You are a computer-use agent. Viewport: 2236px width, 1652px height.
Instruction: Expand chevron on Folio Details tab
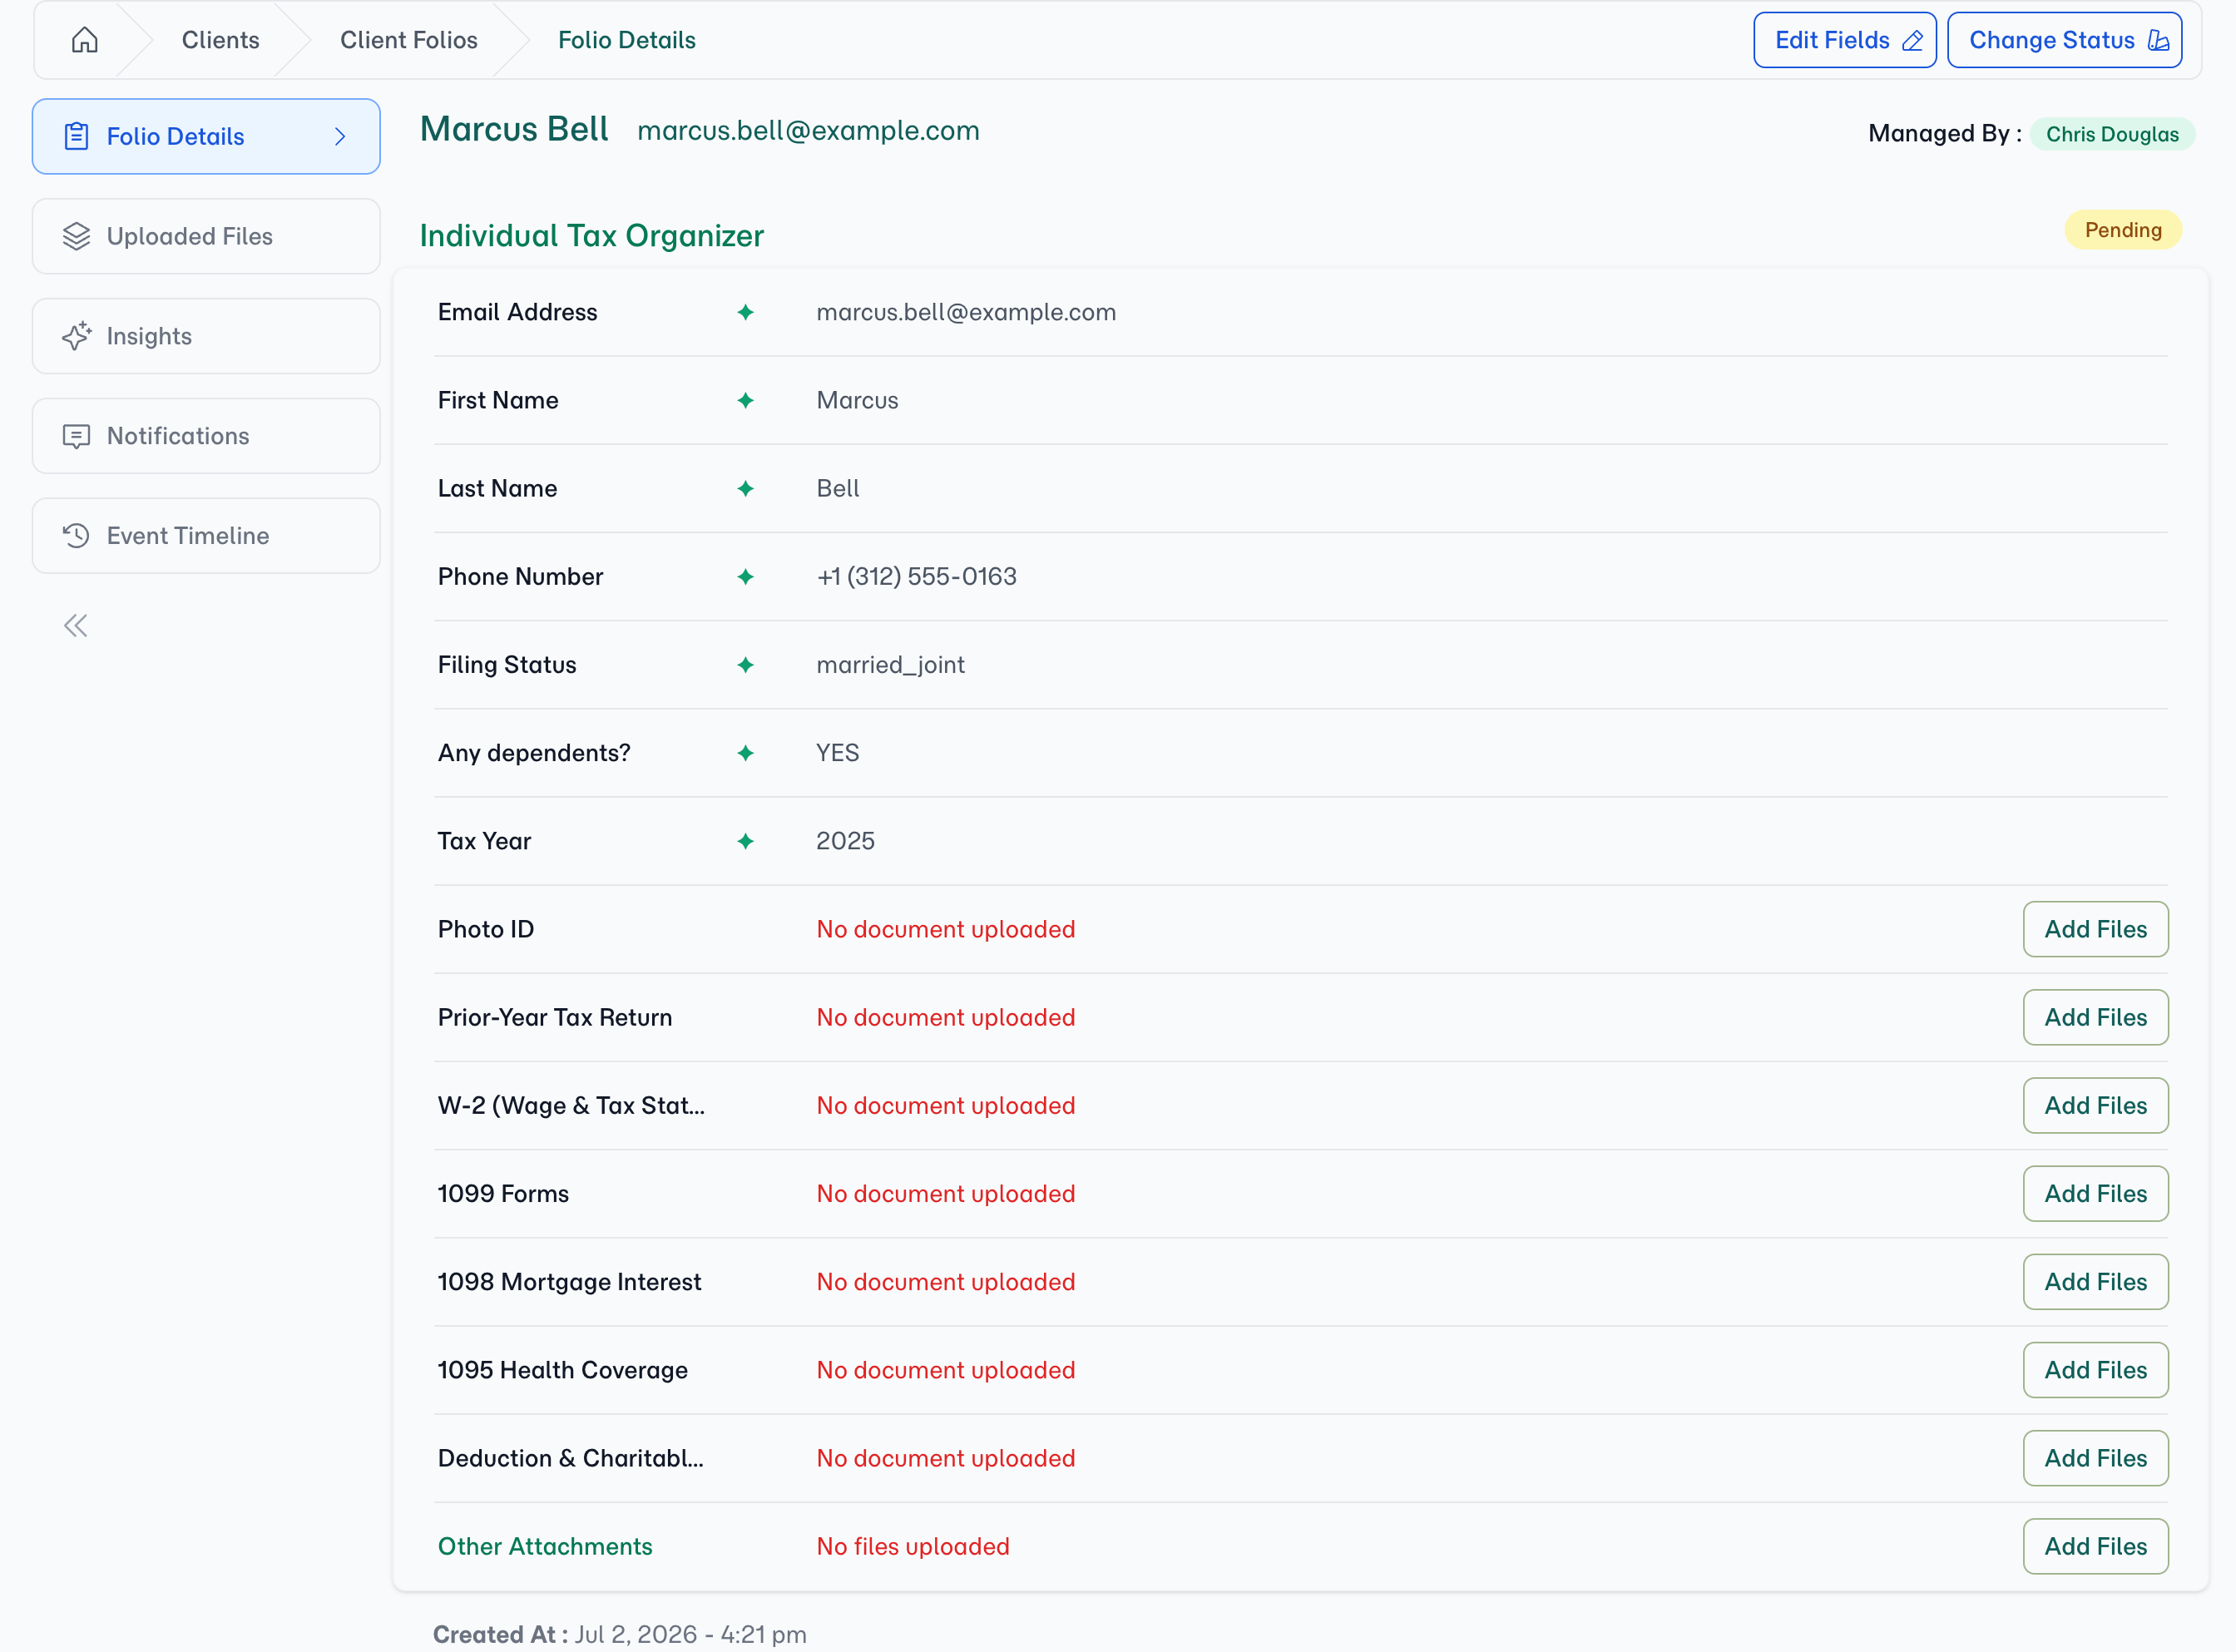pos(340,136)
